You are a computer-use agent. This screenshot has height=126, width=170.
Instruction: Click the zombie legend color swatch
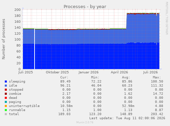(x=6, y=94)
